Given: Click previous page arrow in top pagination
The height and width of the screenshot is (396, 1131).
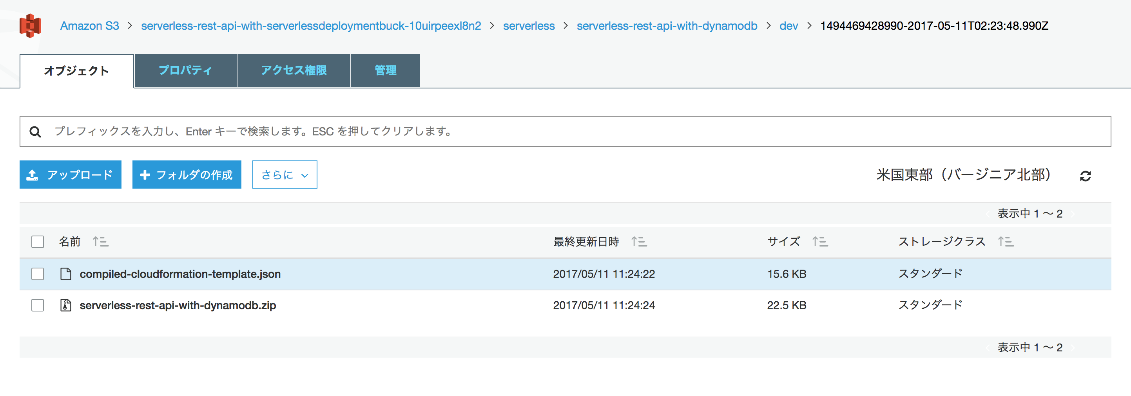Looking at the screenshot, I should click(x=988, y=214).
